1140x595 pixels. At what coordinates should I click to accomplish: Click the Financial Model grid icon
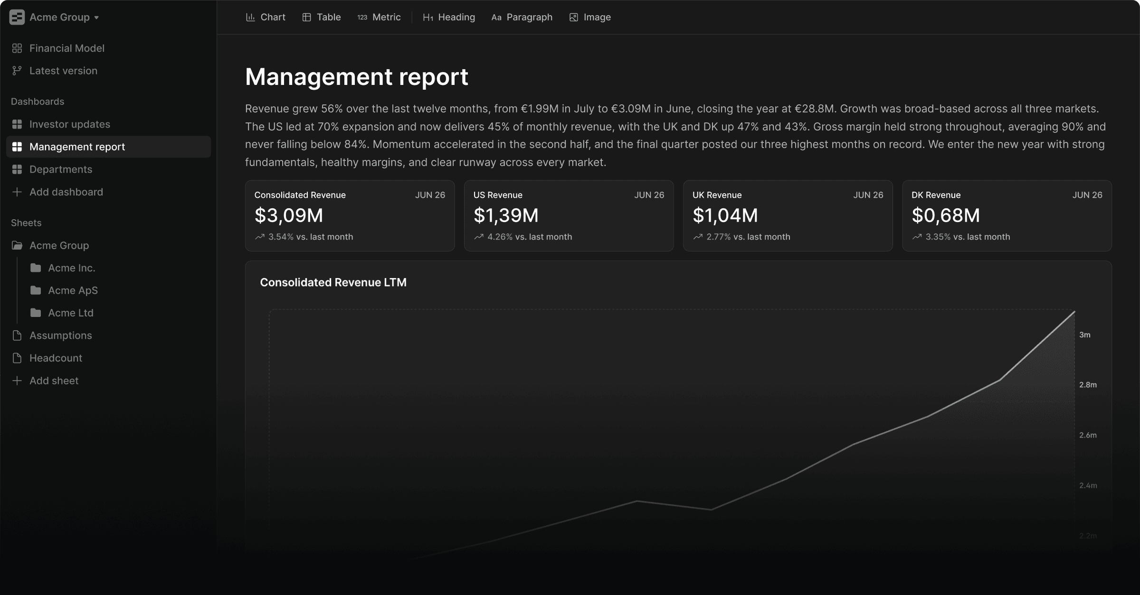[17, 48]
